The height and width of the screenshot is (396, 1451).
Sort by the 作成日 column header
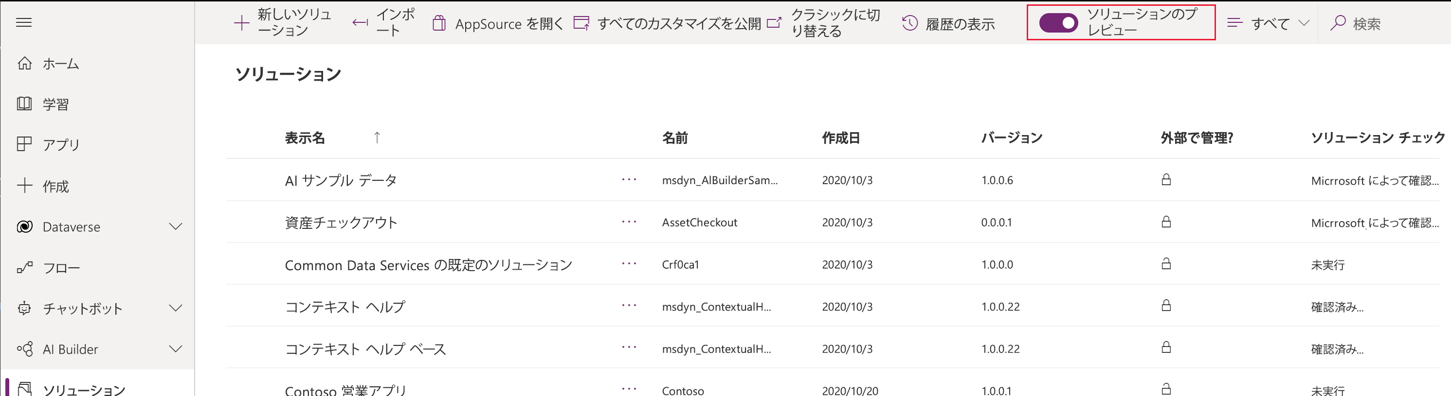(840, 138)
